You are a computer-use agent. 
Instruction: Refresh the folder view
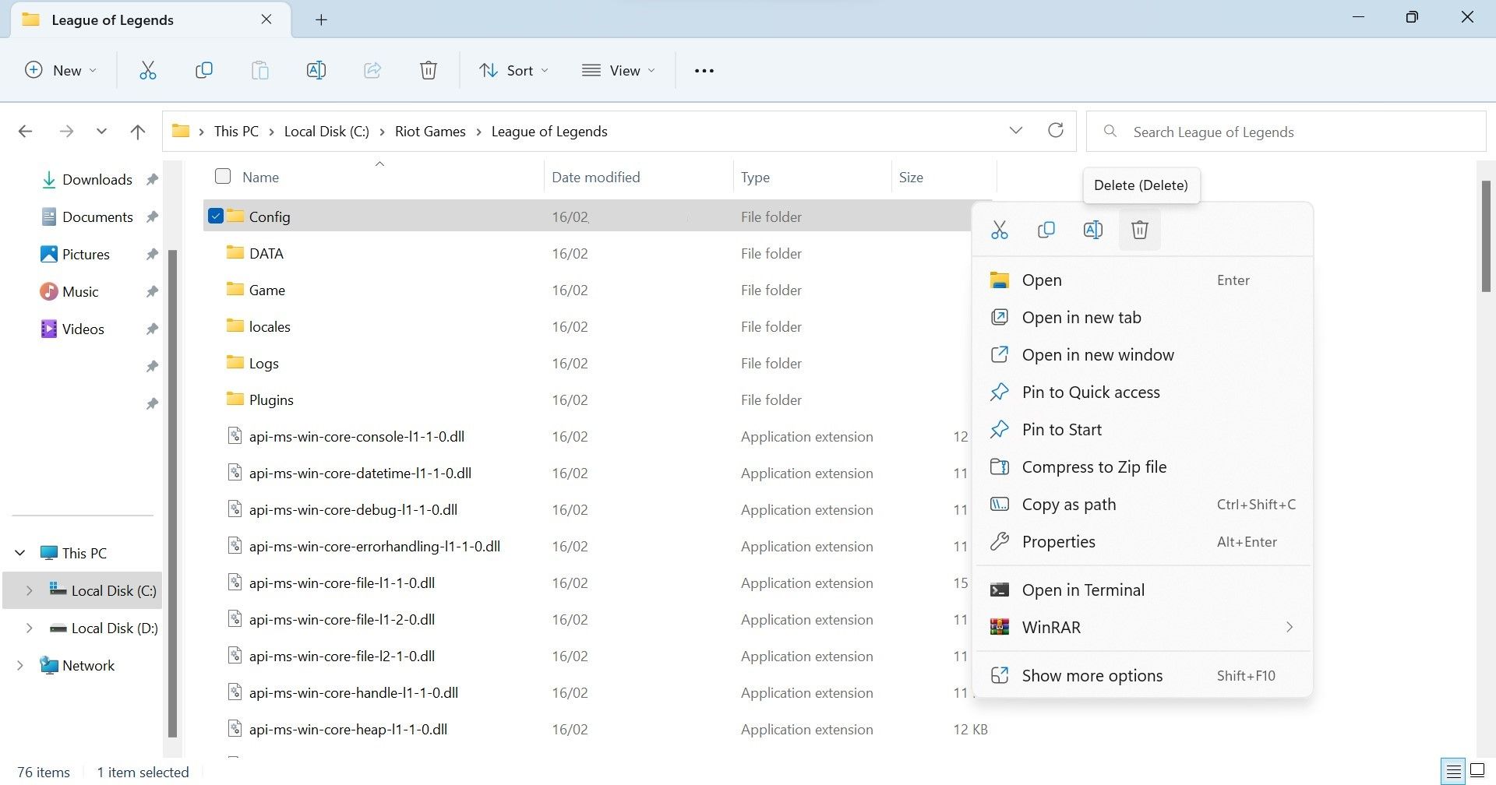pyautogui.click(x=1056, y=130)
